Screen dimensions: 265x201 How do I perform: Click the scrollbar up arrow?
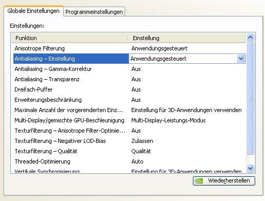pyautogui.click(x=251, y=38)
